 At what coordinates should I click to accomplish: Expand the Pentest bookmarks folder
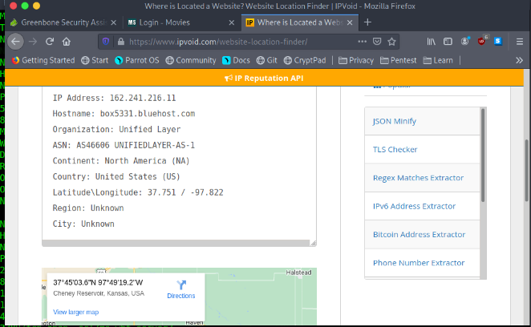pos(399,60)
